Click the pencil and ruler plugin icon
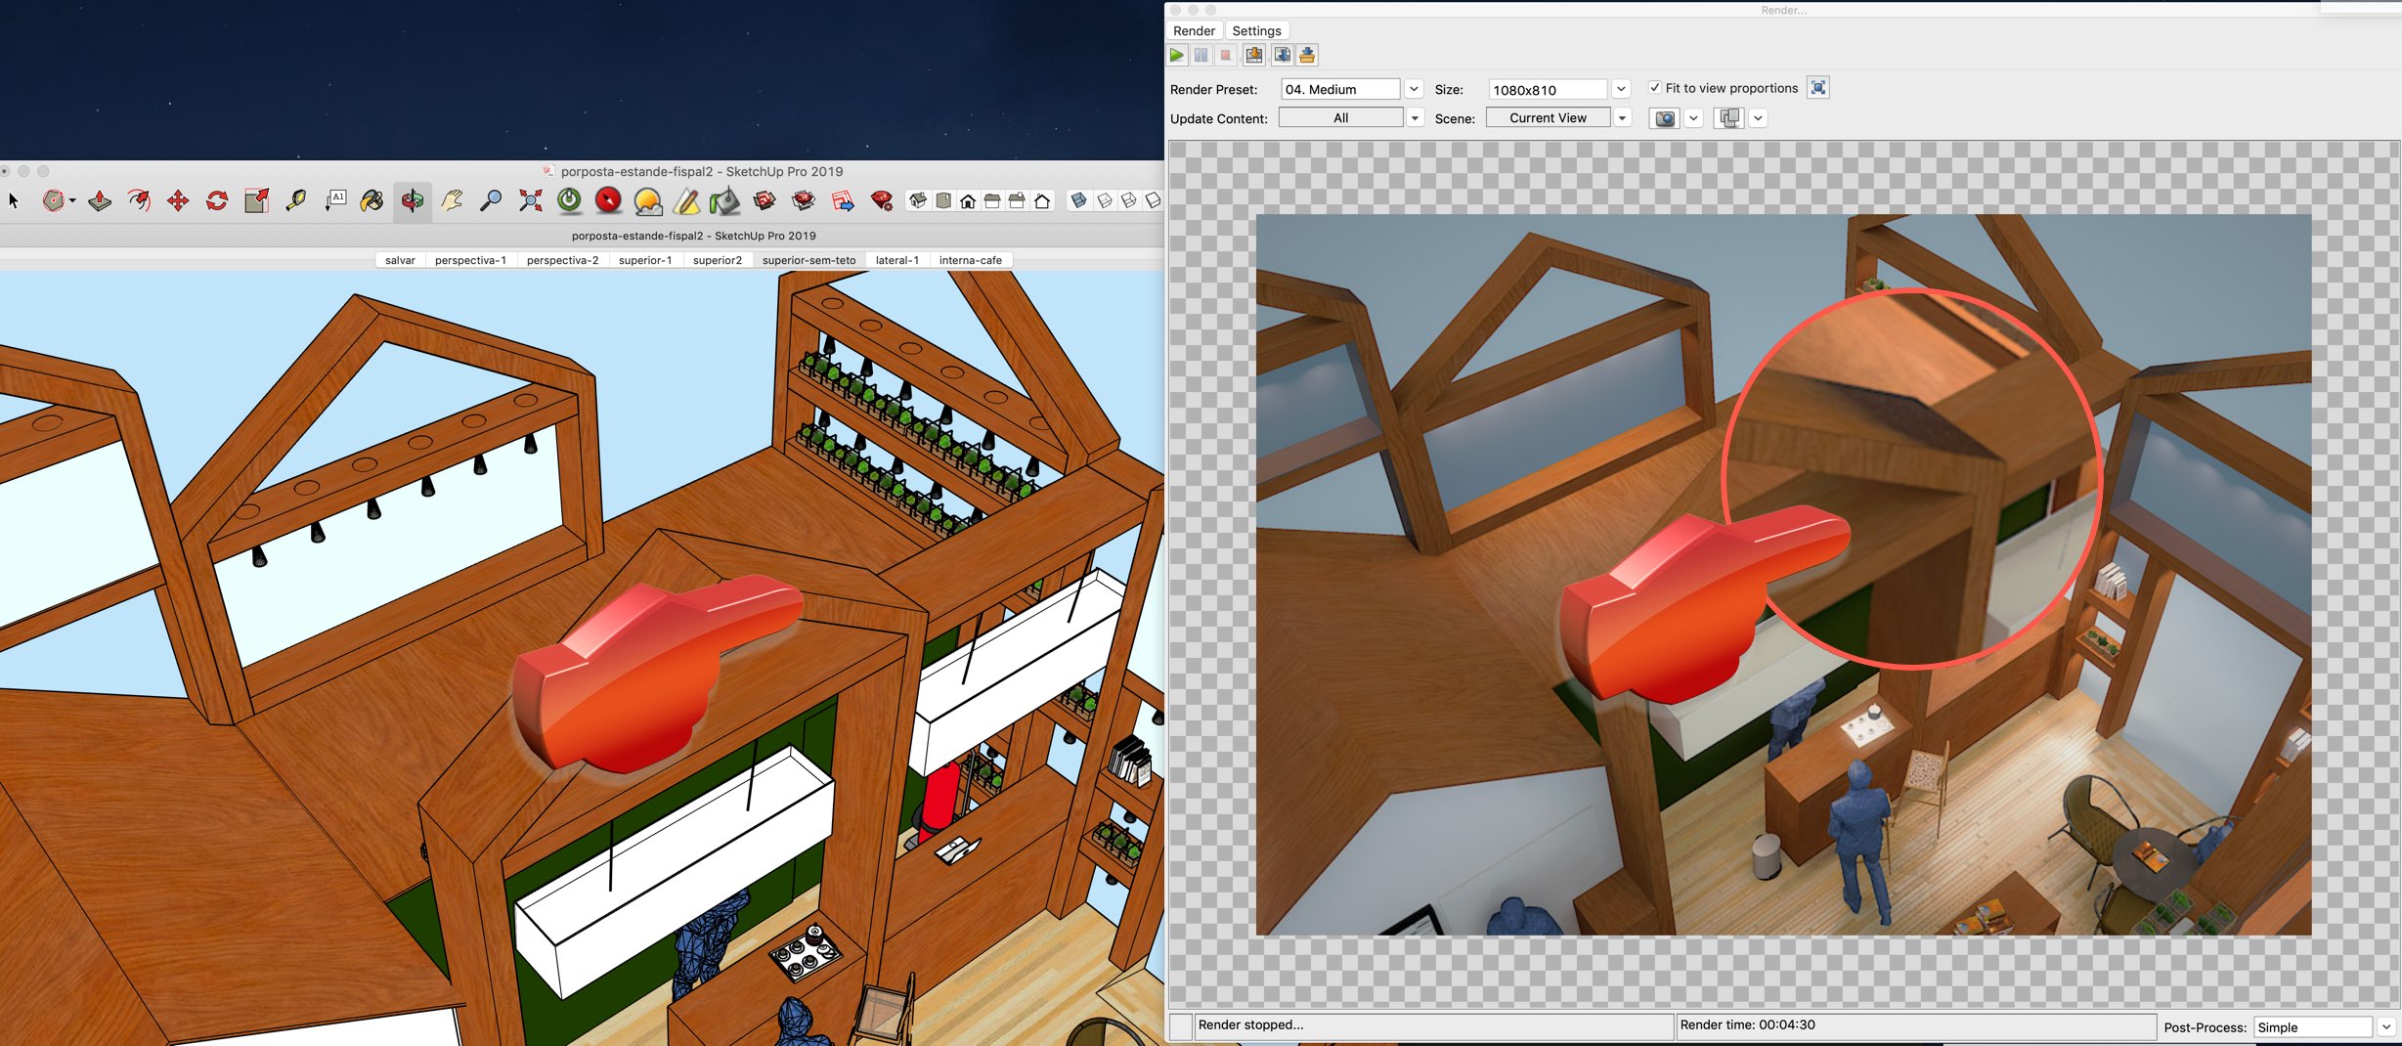This screenshot has height=1046, width=2402. click(x=687, y=201)
